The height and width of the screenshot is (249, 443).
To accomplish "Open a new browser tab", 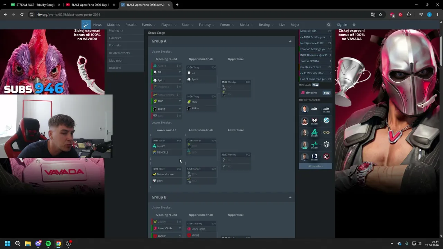I will click(x=177, y=5).
